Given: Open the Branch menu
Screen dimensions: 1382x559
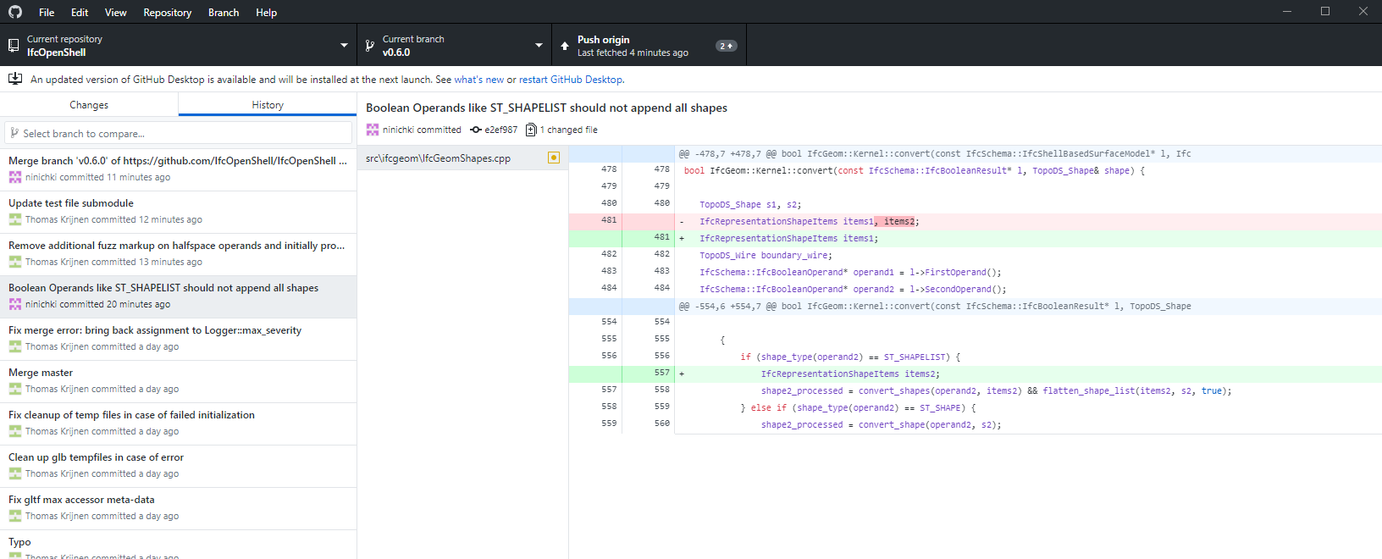Looking at the screenshot, I should click(x=224, y=12).
